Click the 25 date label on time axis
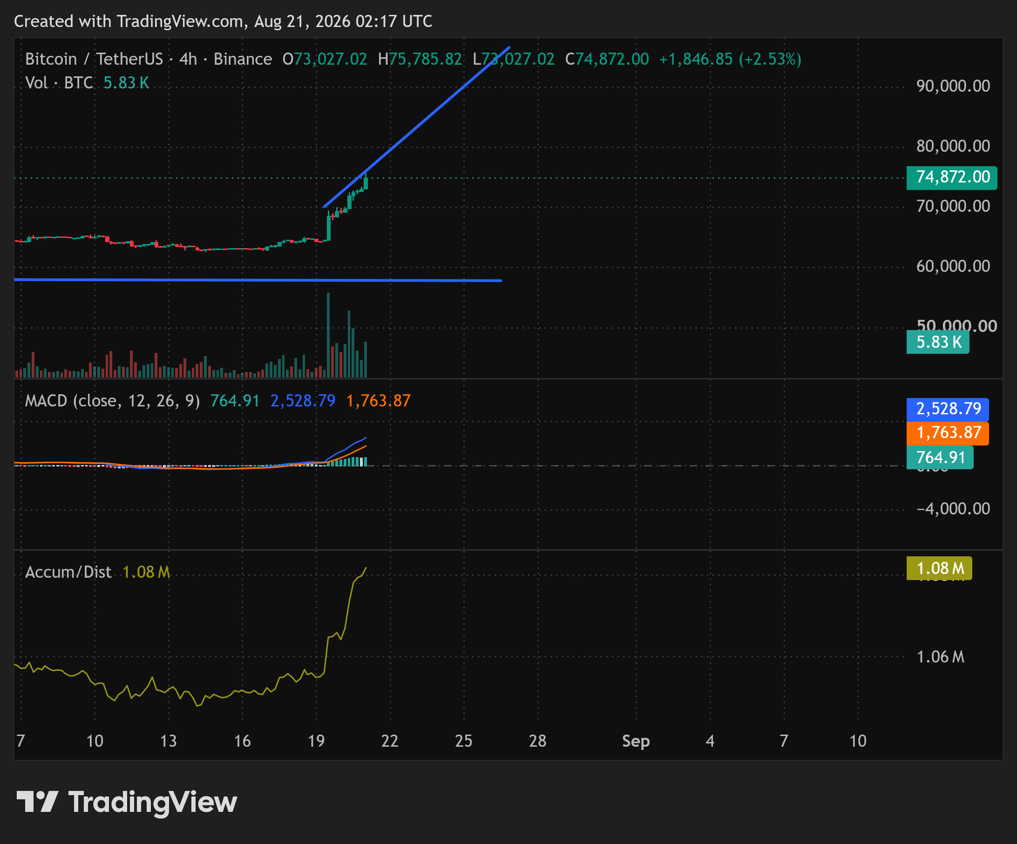The image size is (1017, 844). coord(463,741)
